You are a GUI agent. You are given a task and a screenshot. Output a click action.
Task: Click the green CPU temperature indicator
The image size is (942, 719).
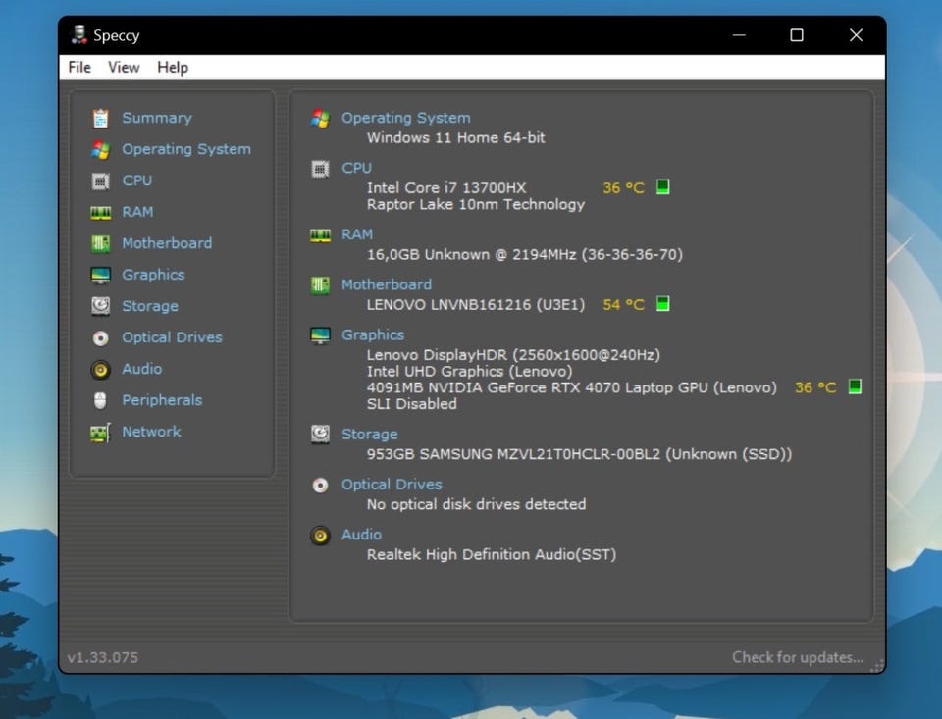click(x=662, y=187)
